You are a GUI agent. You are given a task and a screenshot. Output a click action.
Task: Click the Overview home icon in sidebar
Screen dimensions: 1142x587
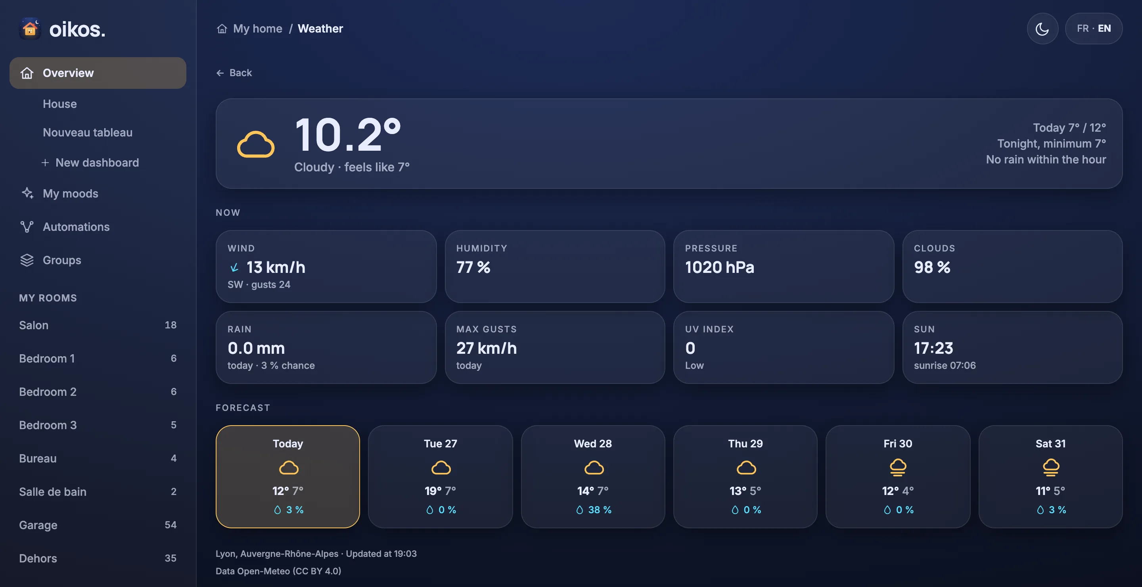pos(27,73)
